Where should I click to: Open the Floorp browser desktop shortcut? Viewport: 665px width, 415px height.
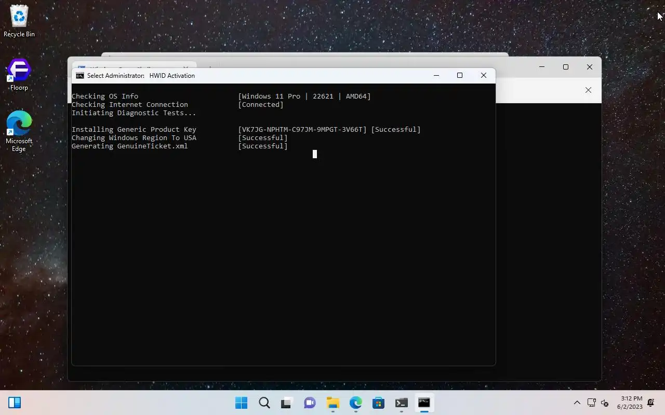pos(19,75)
